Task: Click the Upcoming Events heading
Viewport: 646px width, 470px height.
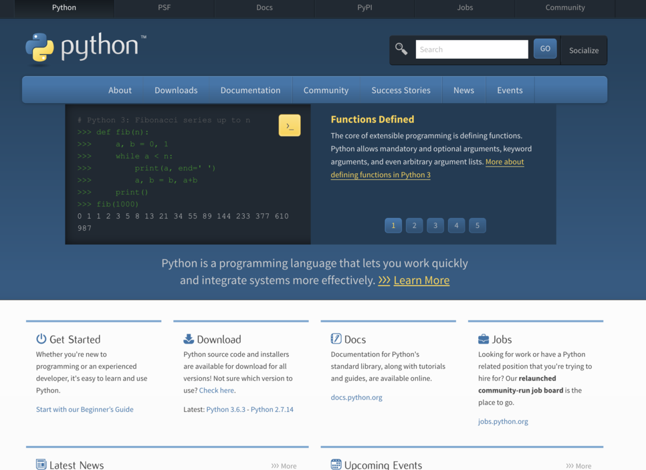Action: coord(383,465)
